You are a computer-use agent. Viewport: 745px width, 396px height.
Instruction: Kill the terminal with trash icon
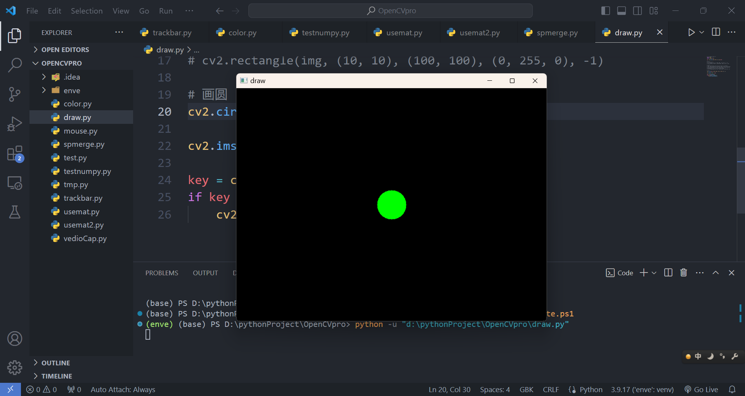[684, 273]
